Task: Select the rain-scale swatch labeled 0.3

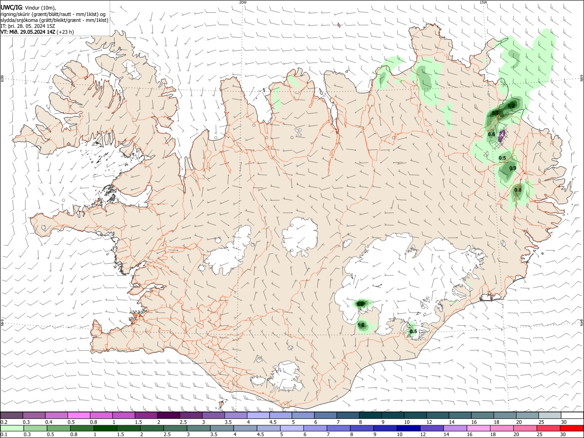Action: tap(35, 428)
